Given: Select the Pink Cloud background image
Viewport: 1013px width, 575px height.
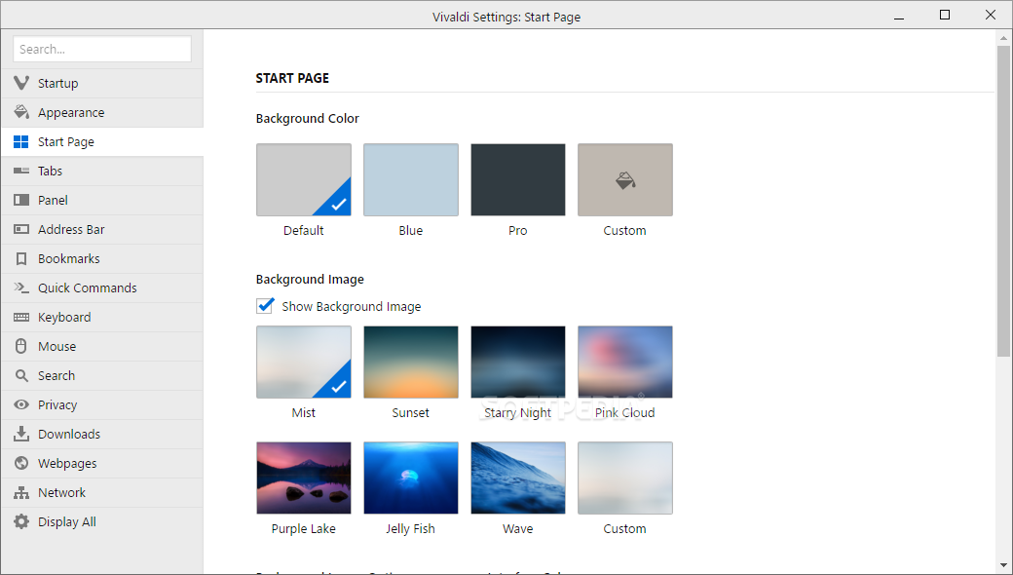Looking at the screenshot, I should click(x=624, y=362).
